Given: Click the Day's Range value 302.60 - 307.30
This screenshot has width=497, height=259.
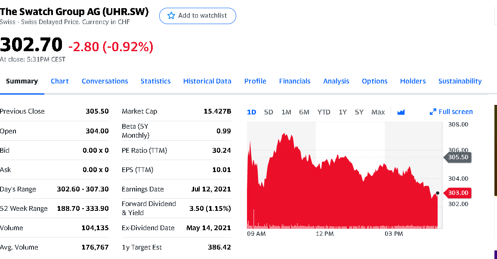Looking at the screenshot, I should (83, 189).
